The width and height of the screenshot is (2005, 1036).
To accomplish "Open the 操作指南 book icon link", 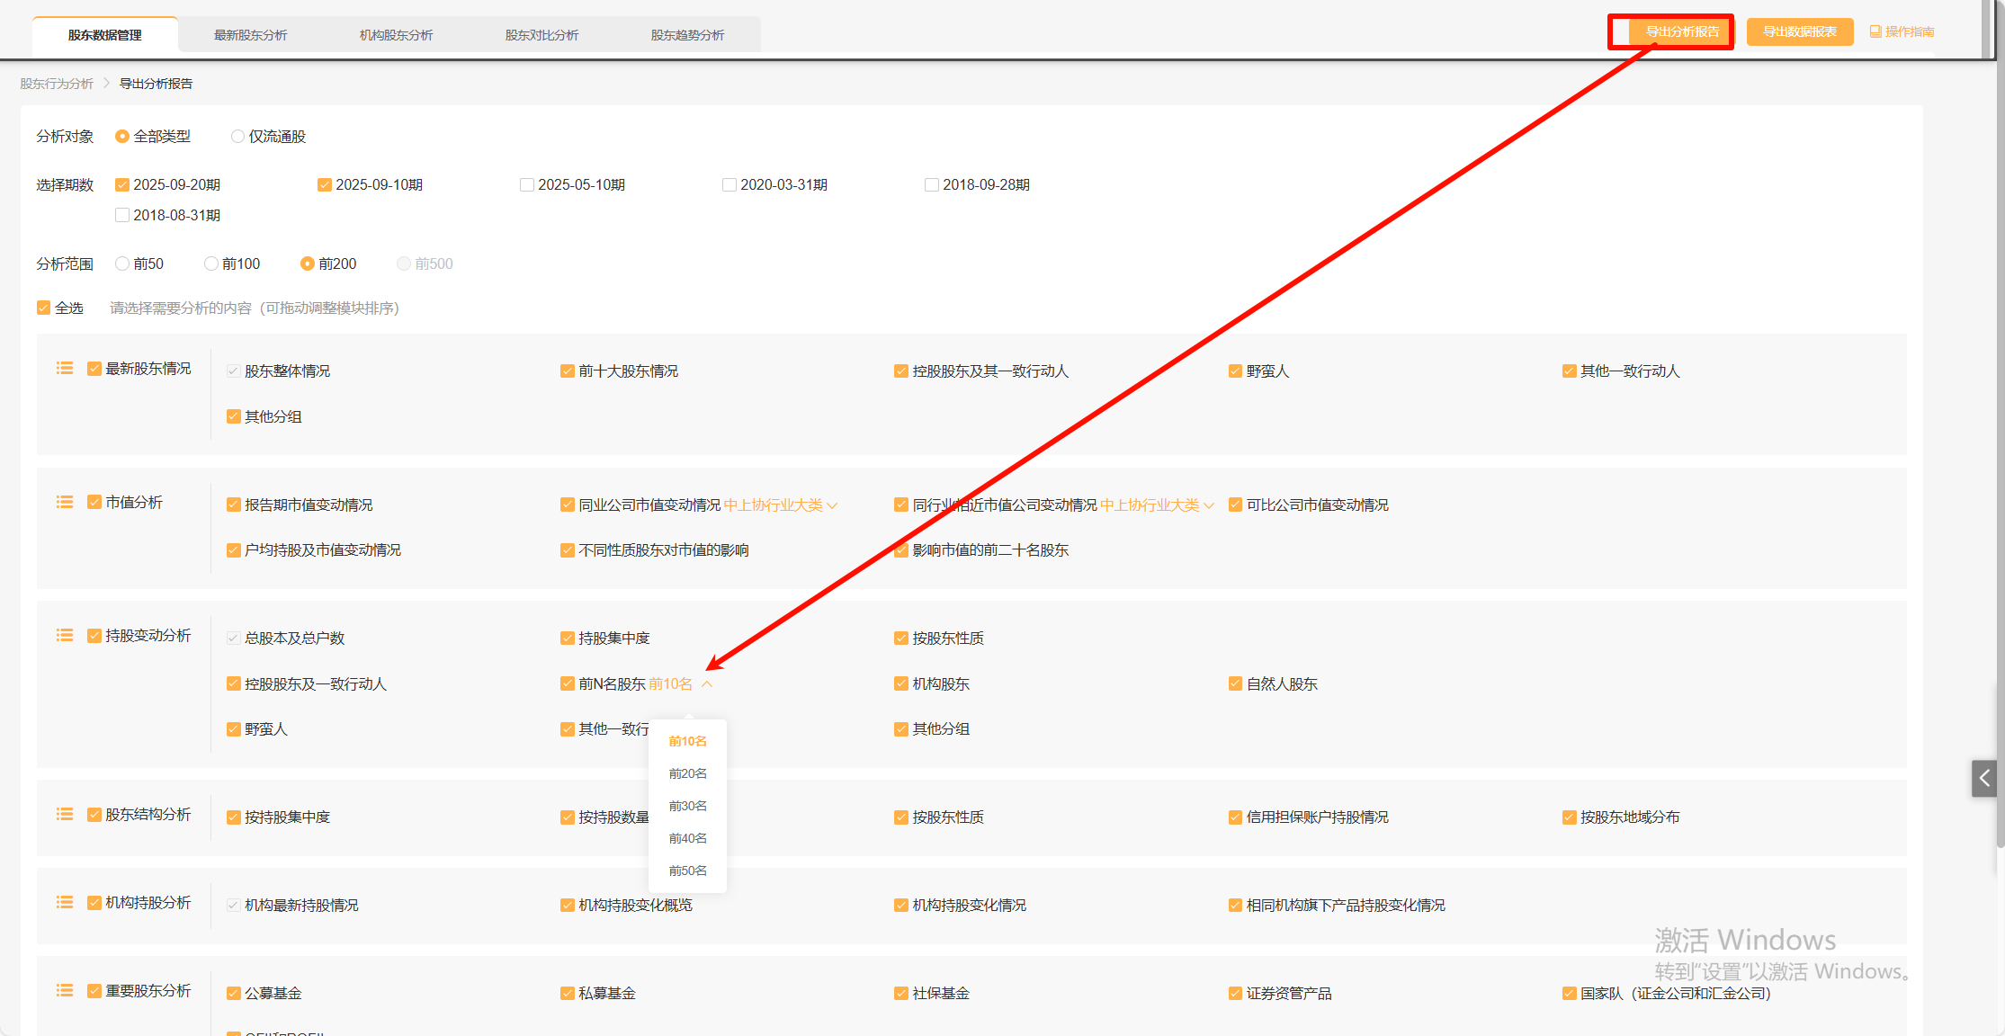I will [x=1902, y=31].
